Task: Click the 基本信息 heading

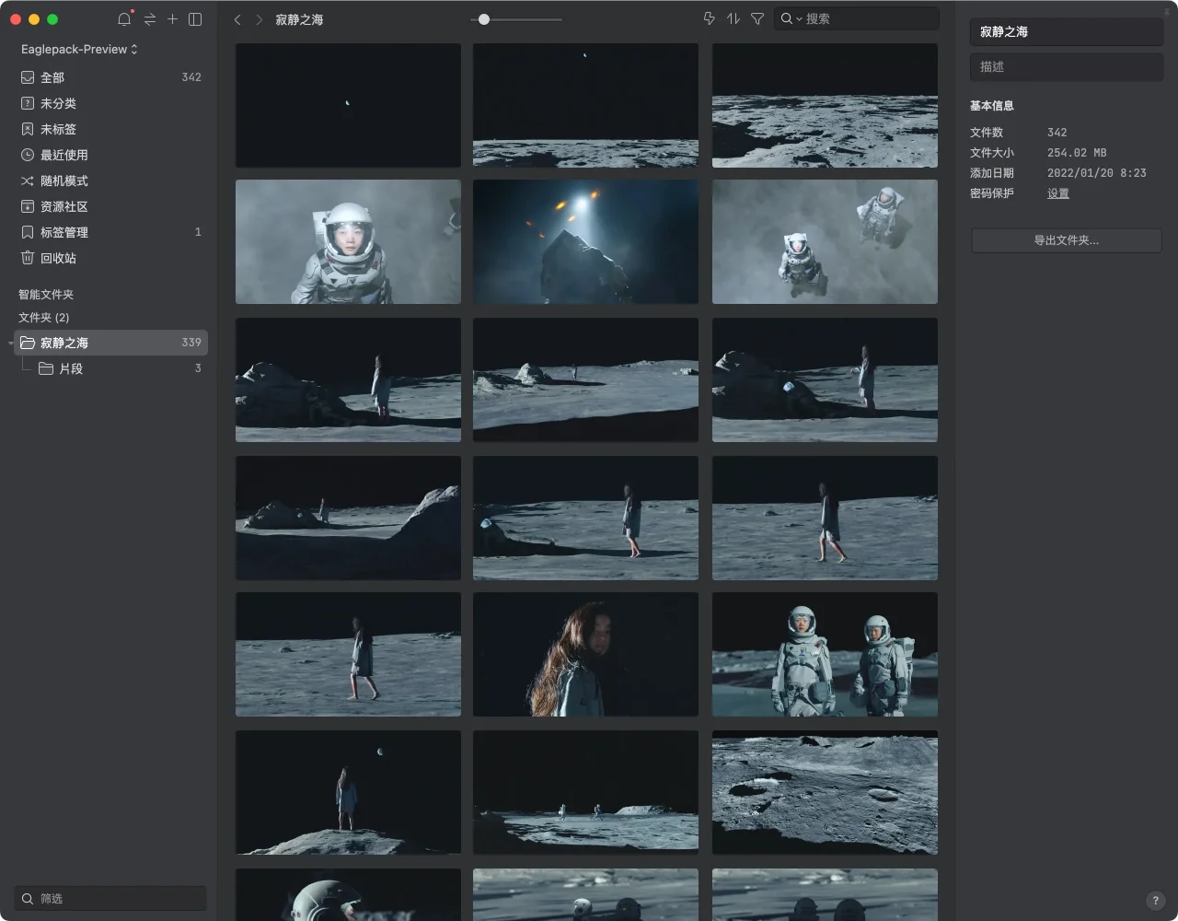Action: [992, 106]
